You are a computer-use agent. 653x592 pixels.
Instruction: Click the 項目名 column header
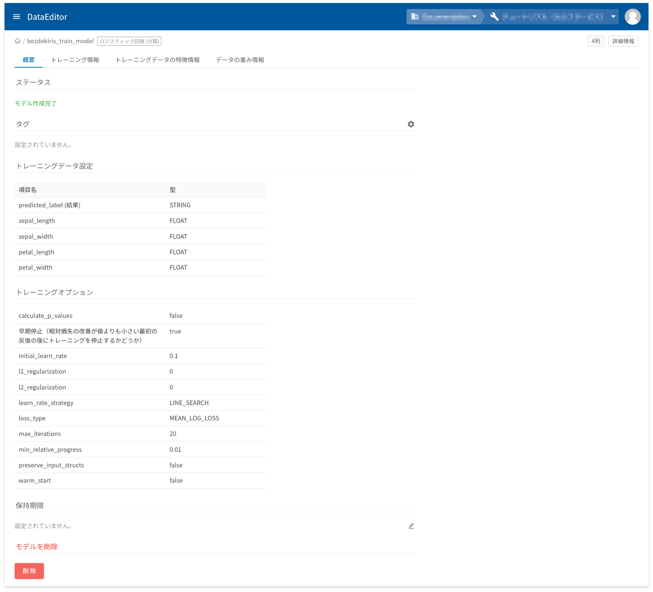28,190
